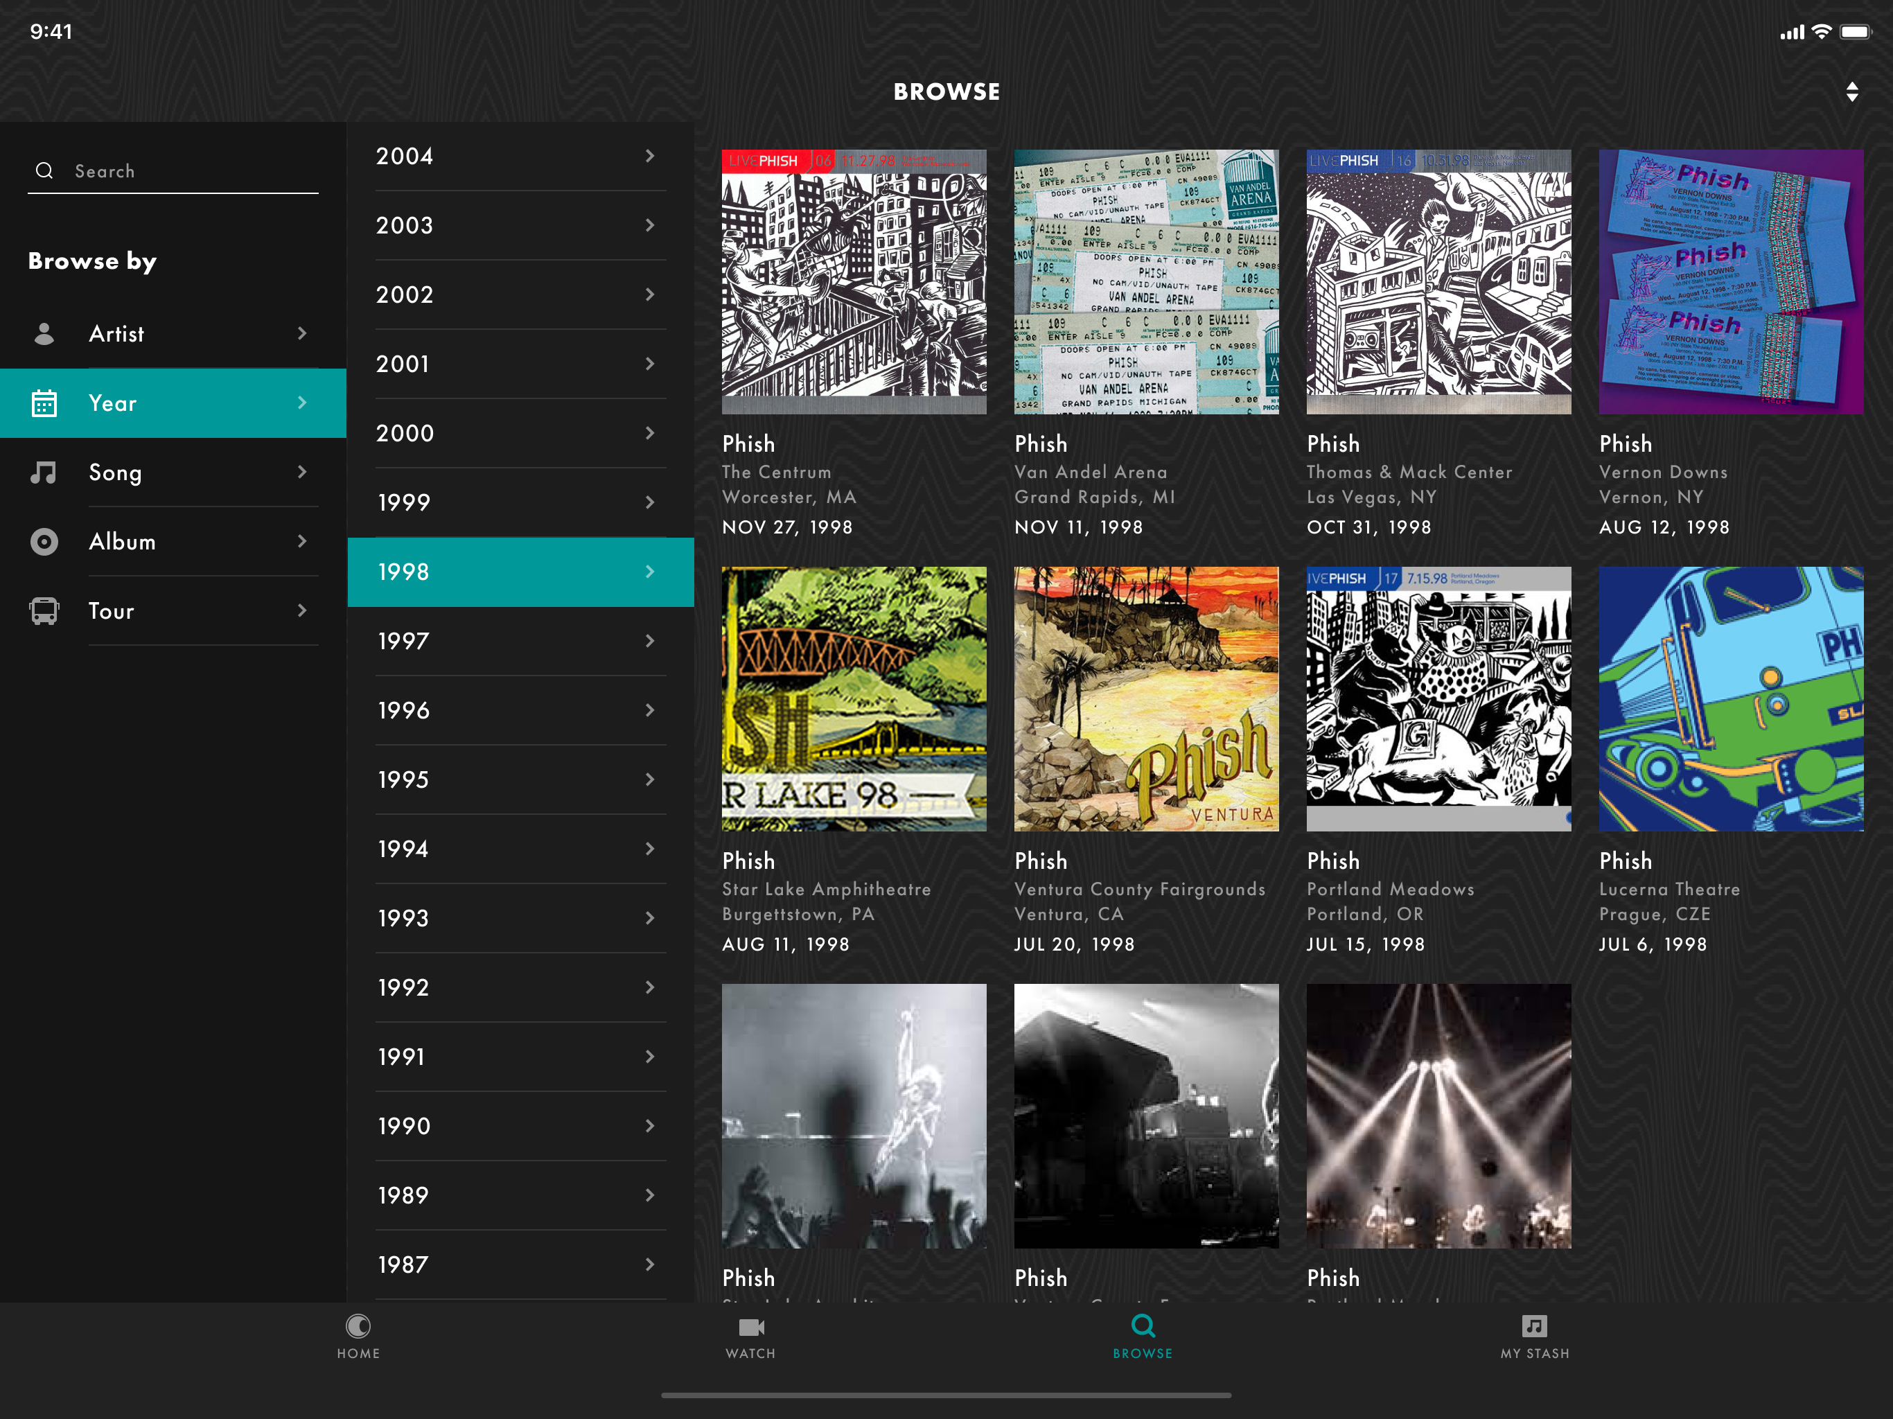The height and width of the screenshot is (1419, 1893).
Task: Tap the calendar icon beside Year
Action: pos(44,403)
